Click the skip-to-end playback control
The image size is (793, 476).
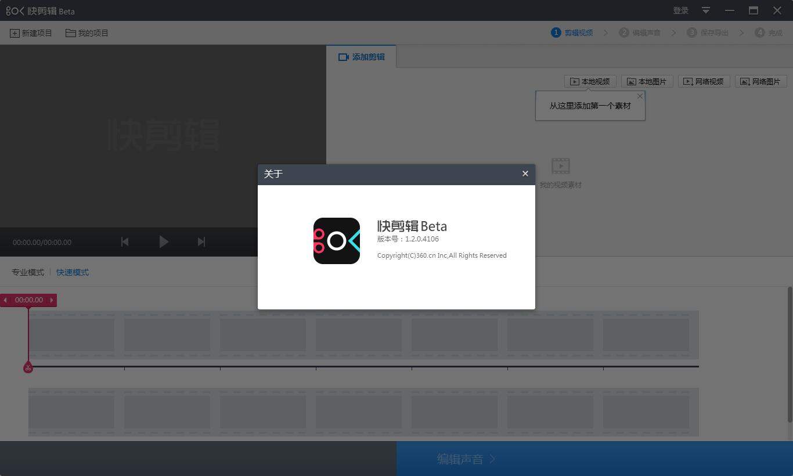point(201,242)
